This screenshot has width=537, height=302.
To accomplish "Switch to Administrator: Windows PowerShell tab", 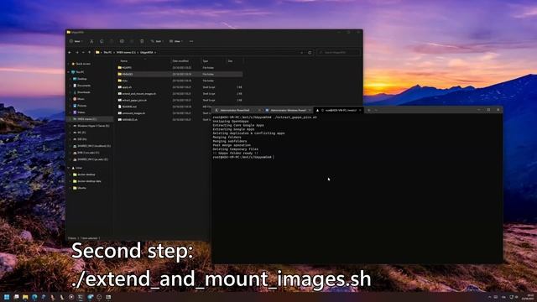I will 288,110.
